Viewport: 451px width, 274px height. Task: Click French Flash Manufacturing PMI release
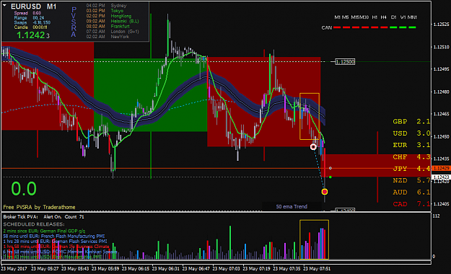pyautogui.click(x=54, y=236)
